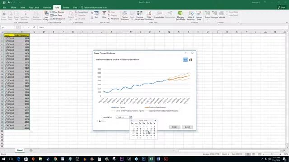Open the Insert tab
Screen dimensions: 289x162
[x=23, y=8]
